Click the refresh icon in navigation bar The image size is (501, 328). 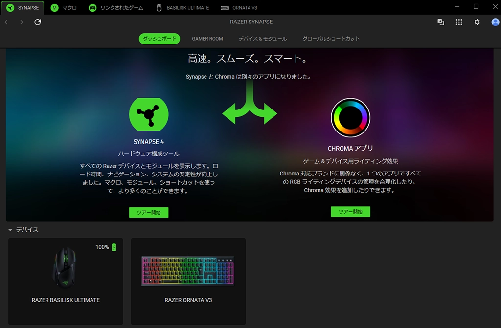[38, 22]
